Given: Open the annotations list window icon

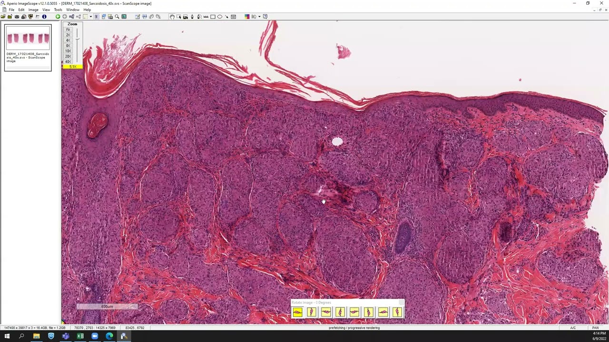Looking at the screenshot, I should point(234,17).
